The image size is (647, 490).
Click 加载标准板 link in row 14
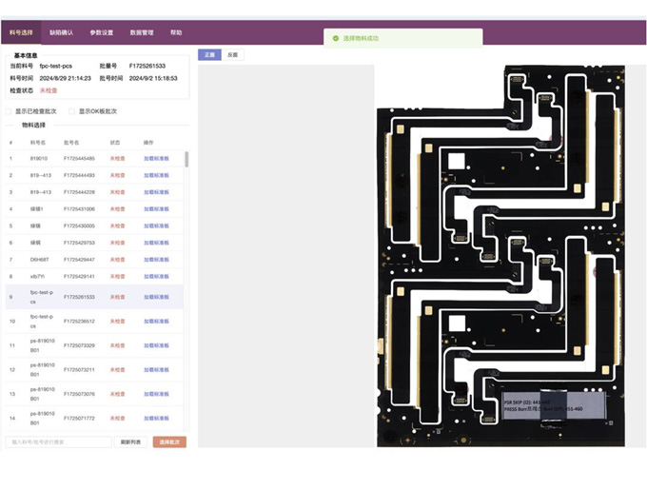(x=156, y=418)
